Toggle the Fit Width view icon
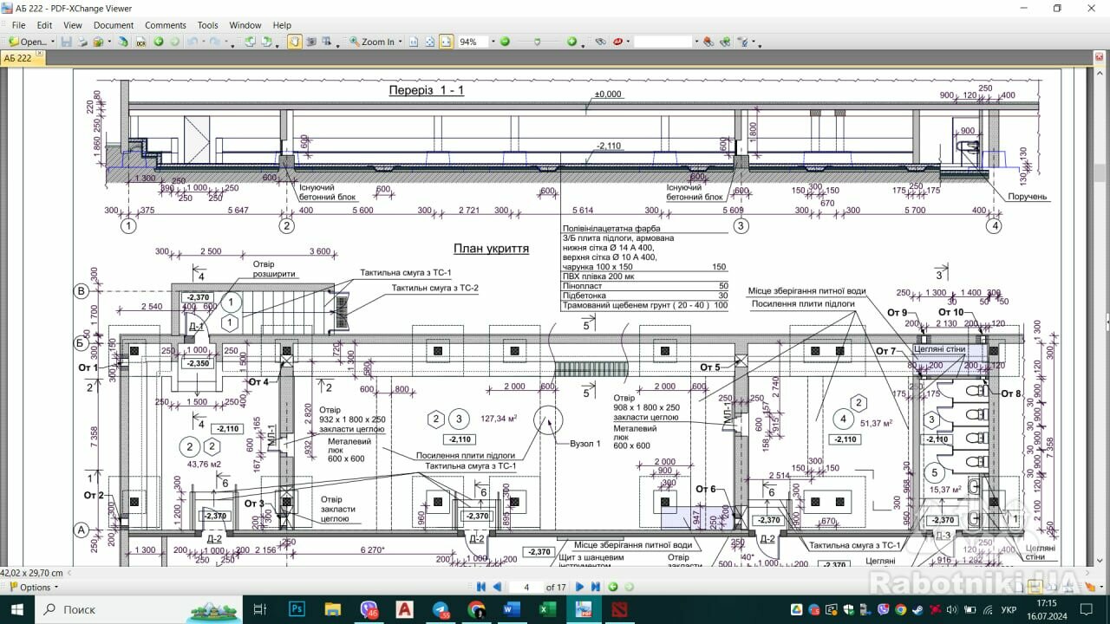The image size is (1110, 624). point(446,42)
